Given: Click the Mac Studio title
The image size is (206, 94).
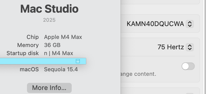Looking at the screenshot, I should pyautogui.click(x=49, y=9).
